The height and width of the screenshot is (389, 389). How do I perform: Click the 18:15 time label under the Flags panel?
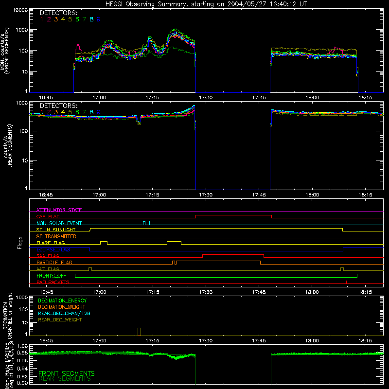coord(365,292)
